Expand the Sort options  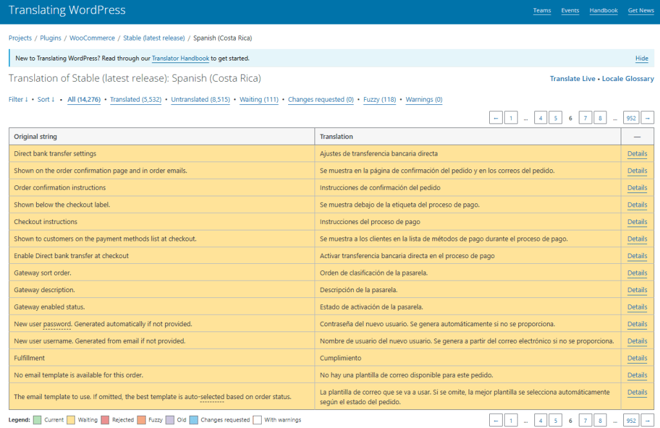[46, 100]
